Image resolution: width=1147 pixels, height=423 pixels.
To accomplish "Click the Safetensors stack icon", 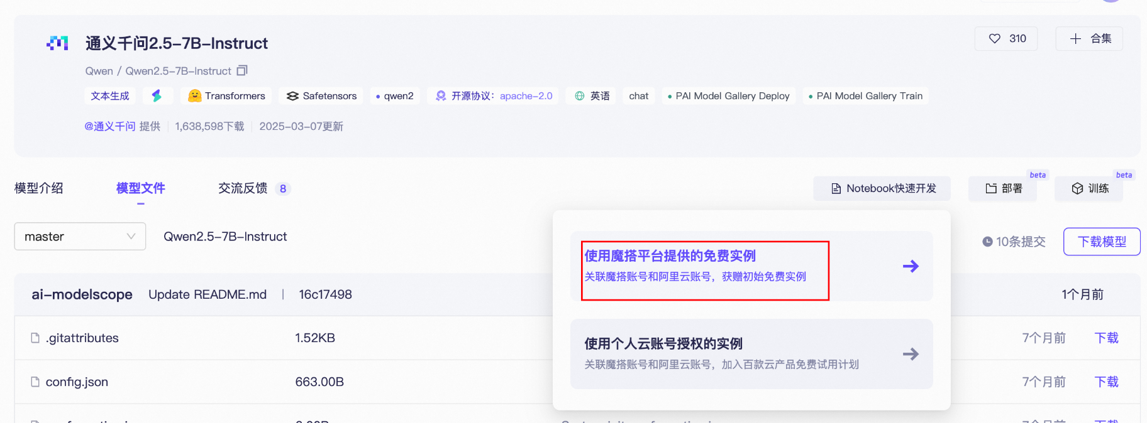I will [x=292, y=96].
